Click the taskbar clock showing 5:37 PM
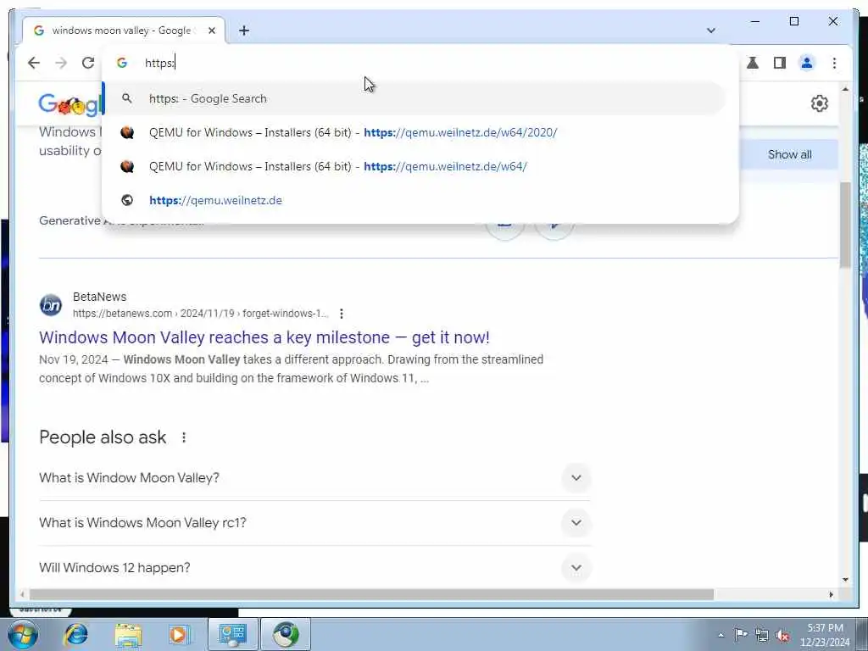Screen dimensions: 868x651 pos(825,635)
